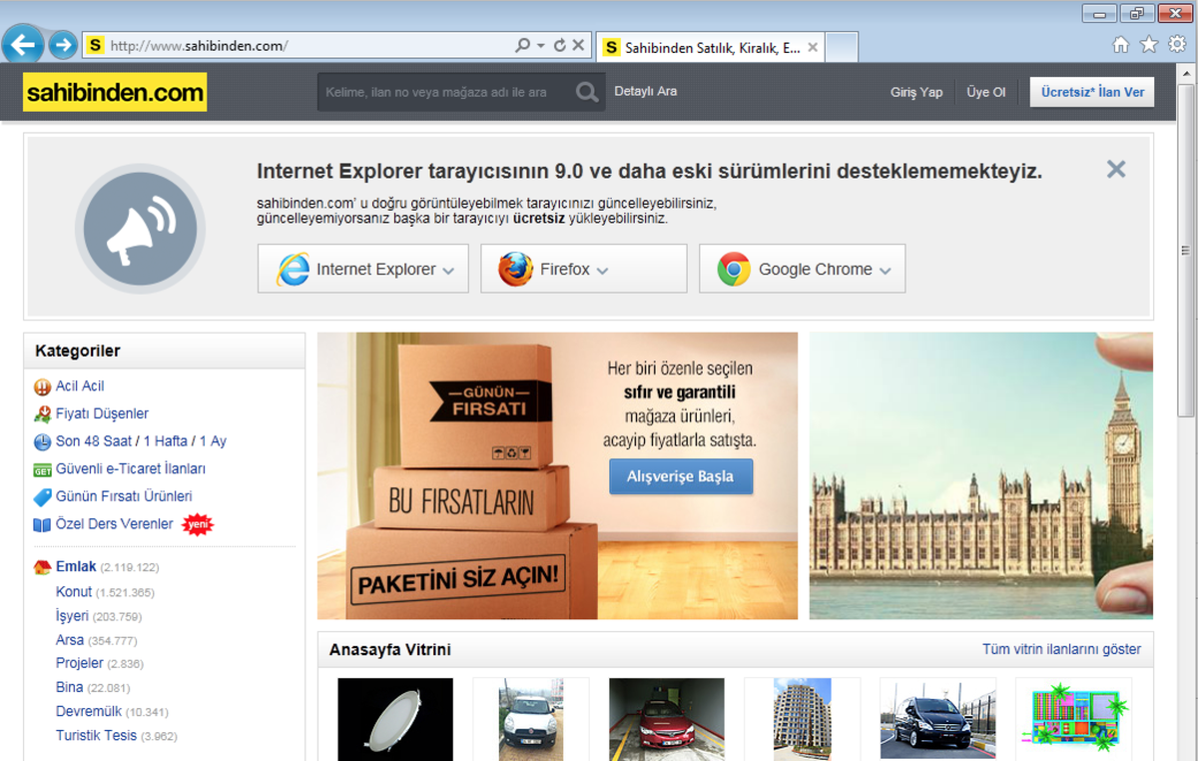Click the London Big Ben banner image
The height and width of the screenshot is (761, 1198).
click(980, 475)
